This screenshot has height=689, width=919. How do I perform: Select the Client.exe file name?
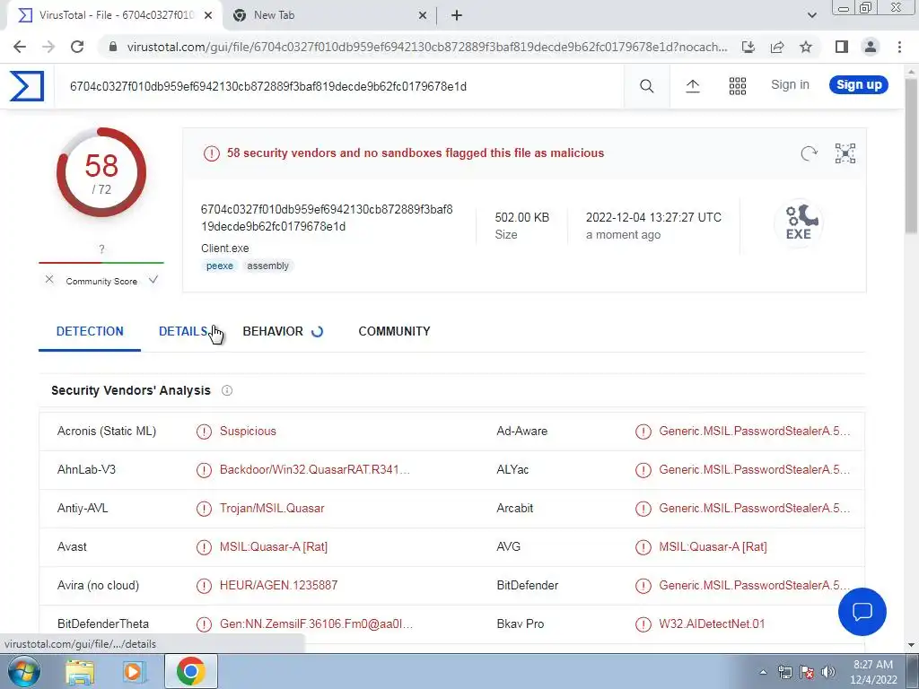[x=225, y=249]
